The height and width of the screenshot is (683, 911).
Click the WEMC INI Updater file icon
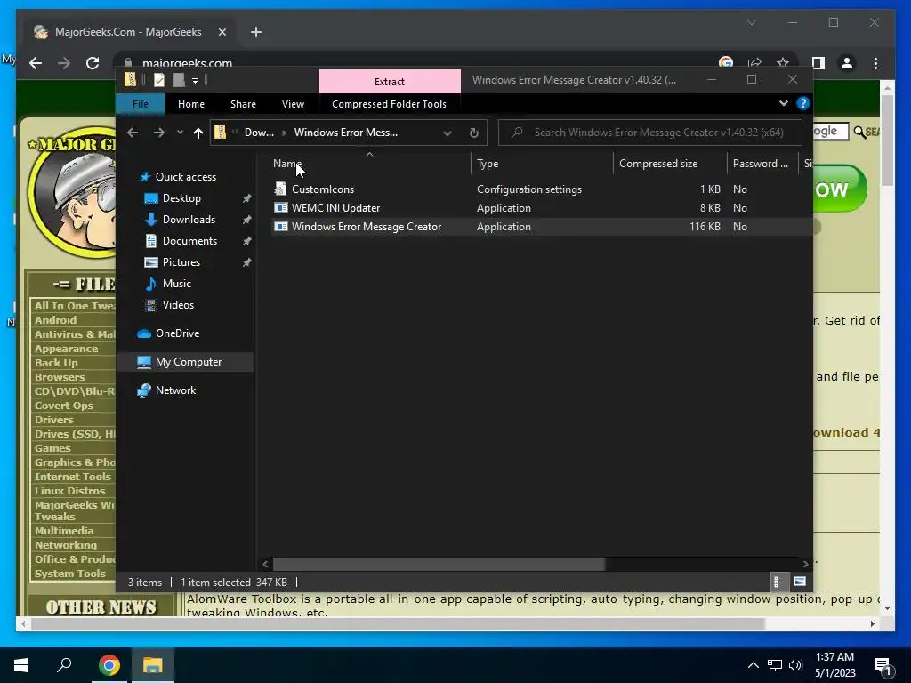[x=280, y=208]
